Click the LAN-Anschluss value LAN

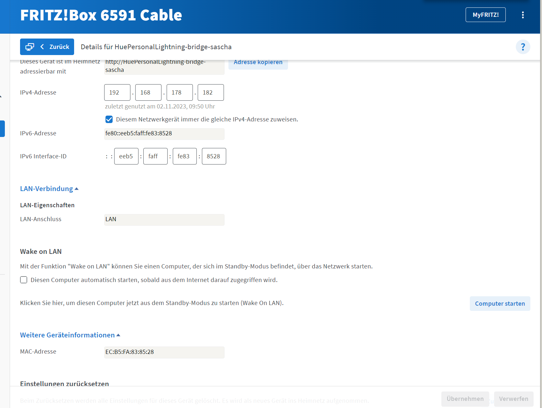(x=164, y=220)
